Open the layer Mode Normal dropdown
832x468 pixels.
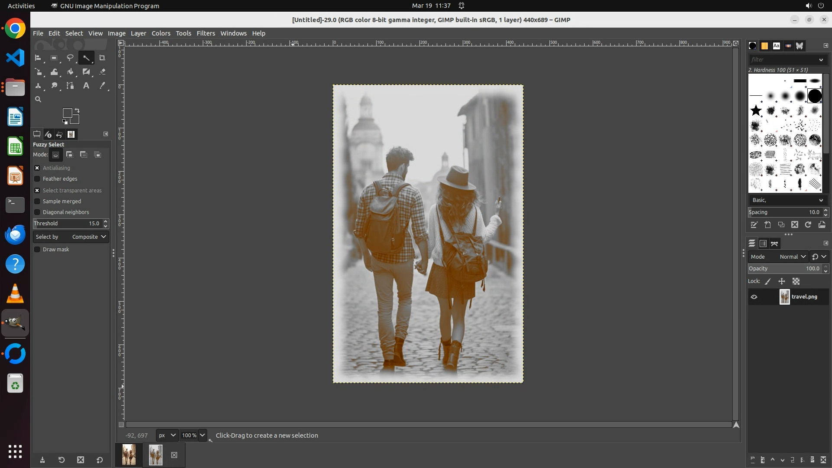[x=792, y=257]
